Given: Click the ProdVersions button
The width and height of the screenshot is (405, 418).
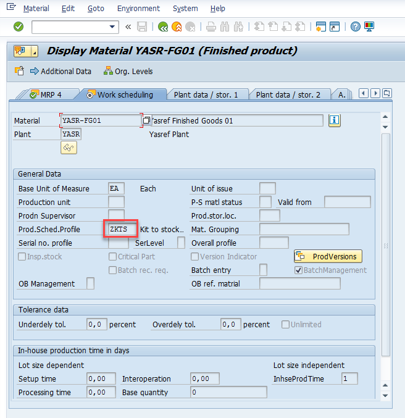Looking at the screenshot, I should [x=328, y=256].
